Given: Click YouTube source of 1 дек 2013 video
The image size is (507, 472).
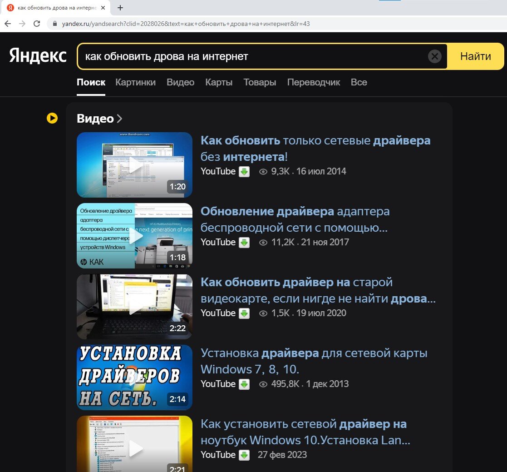Looking at the screenshot, I should [218, 384].
